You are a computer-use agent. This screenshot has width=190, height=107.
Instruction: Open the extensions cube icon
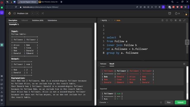(185, 7)
